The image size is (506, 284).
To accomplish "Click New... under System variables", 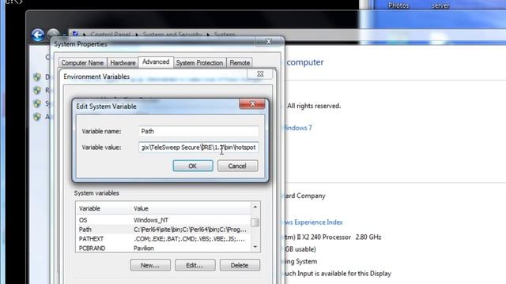I will (x=150, y=265).
